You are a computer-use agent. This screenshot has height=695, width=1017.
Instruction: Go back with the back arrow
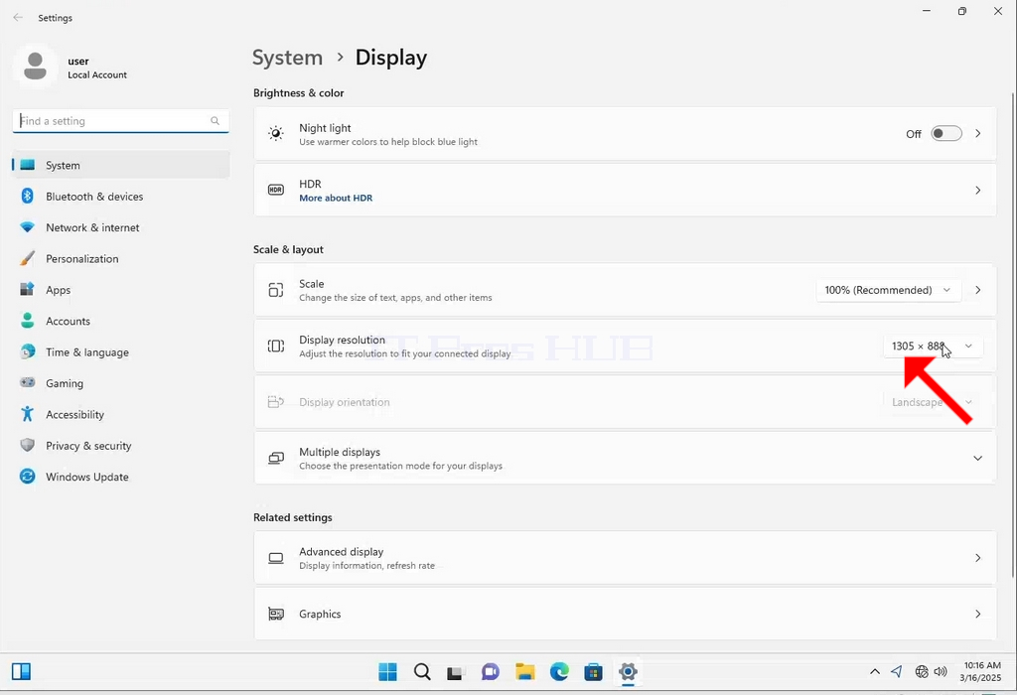tap(18, 18)
